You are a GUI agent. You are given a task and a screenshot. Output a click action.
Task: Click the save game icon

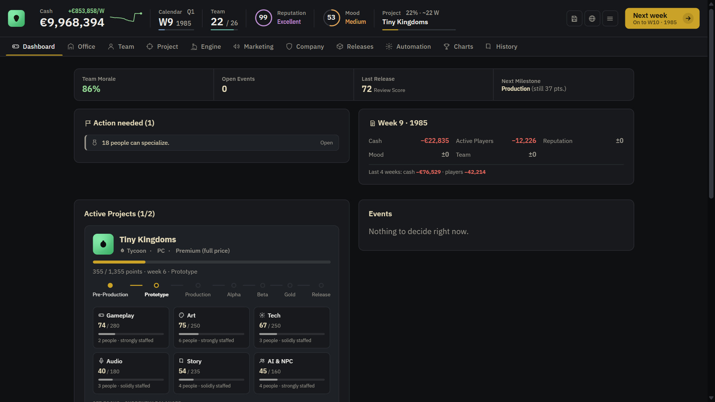point(574,19)
